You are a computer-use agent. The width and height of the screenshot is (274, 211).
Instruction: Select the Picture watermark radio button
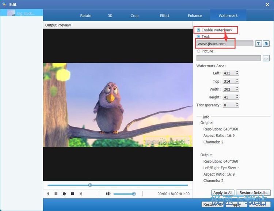pos(198,51)
